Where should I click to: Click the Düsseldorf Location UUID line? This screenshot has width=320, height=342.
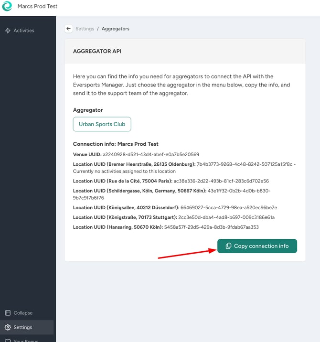click(x=175, y=207)
